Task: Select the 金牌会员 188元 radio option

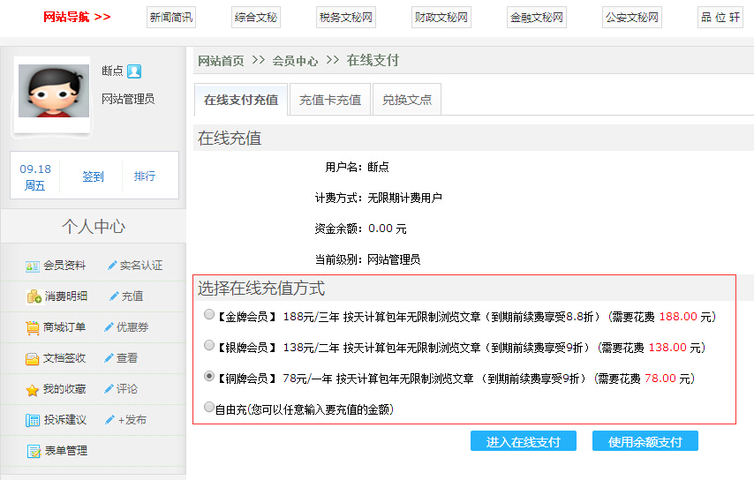Action: pos(209,314)
